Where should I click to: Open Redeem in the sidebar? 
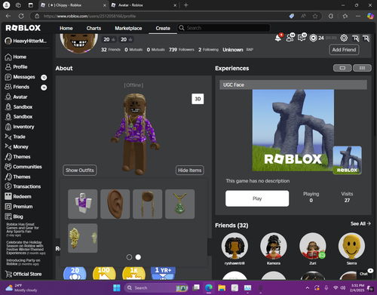(x=18, y=196)
